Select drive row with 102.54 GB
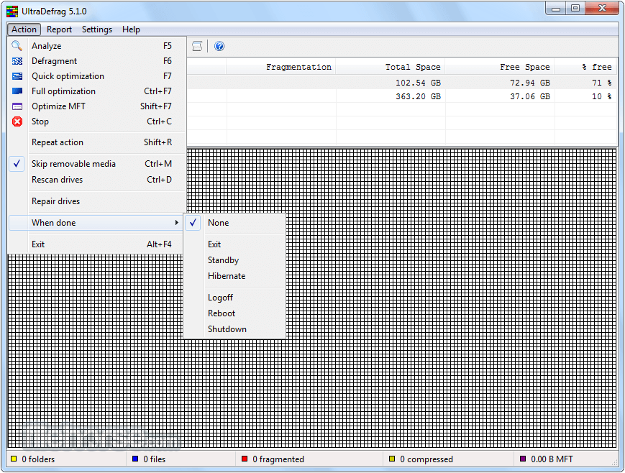Image resolution: width=625 pixels, height=473 pixels. [x=402, y=83]
